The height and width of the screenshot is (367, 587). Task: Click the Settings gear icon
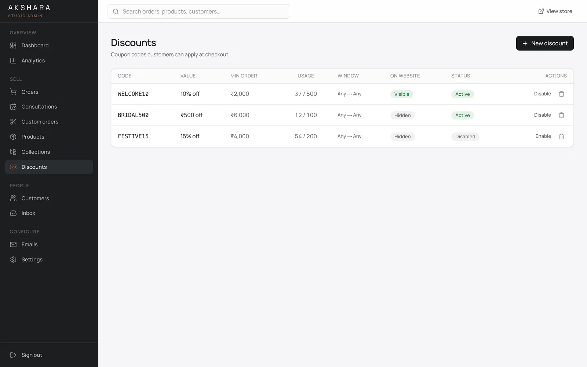(x=13, y=259)
